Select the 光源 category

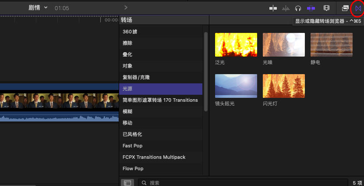161,89
